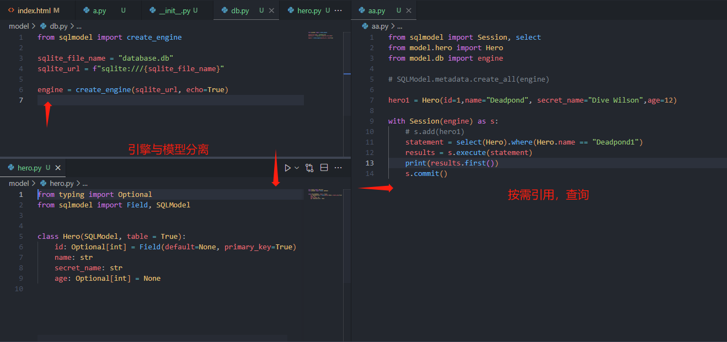Open the run options dropdown arrow

(297, 168)
